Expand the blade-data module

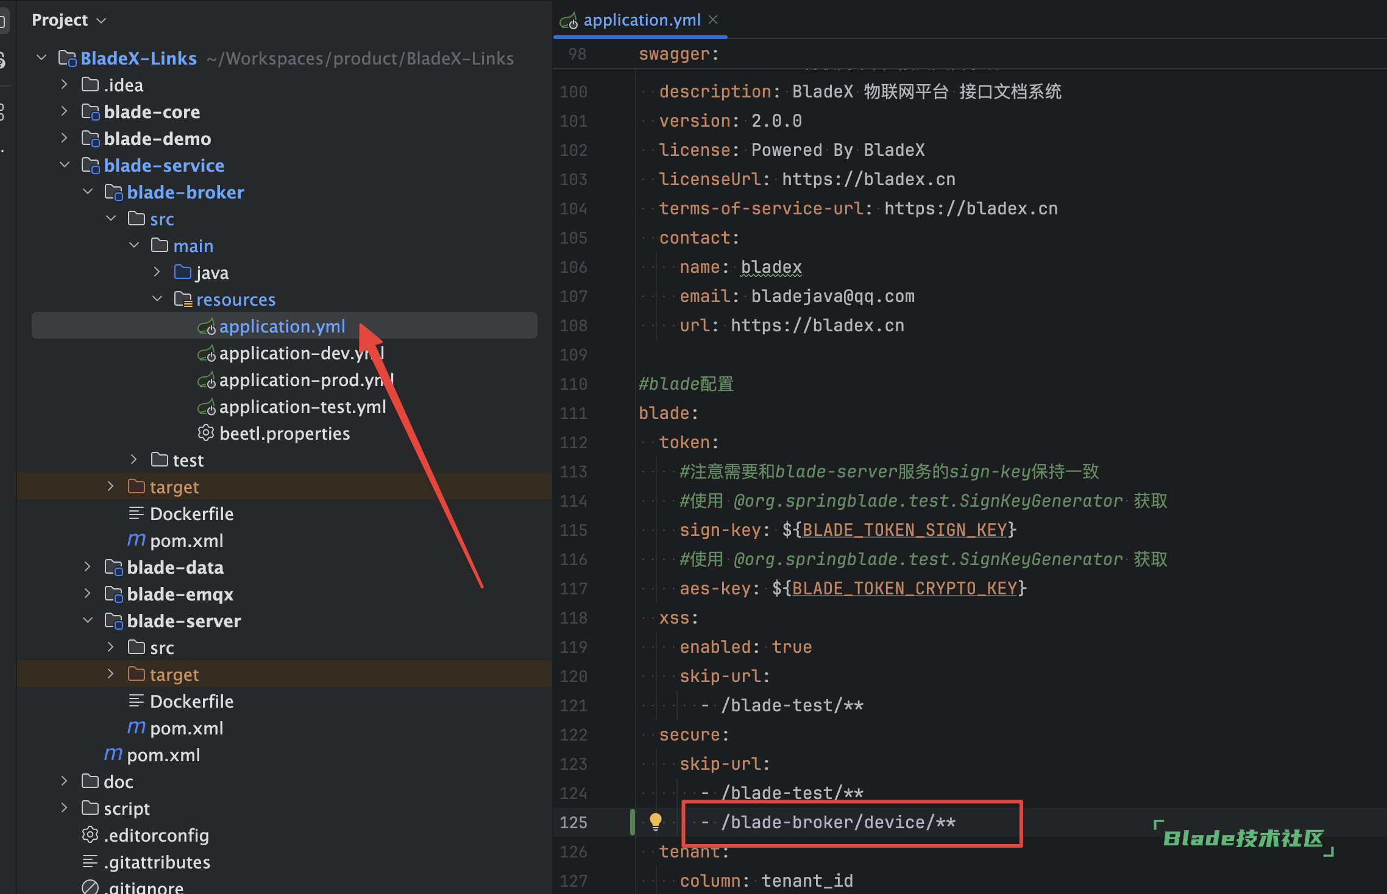(x=88, y=567)
